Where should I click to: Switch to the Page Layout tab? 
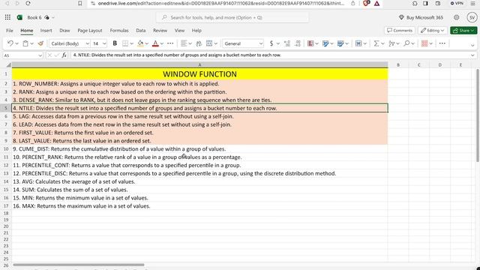[x=90, y=31]
